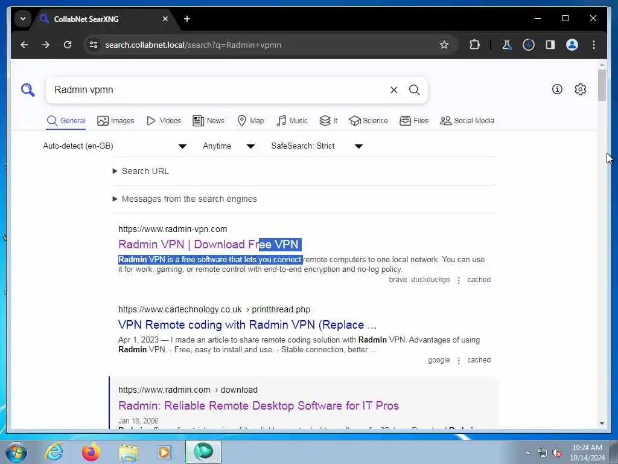Click the muted volume tray icon
Screen dimensions: 618x464
tap(557, 453)
